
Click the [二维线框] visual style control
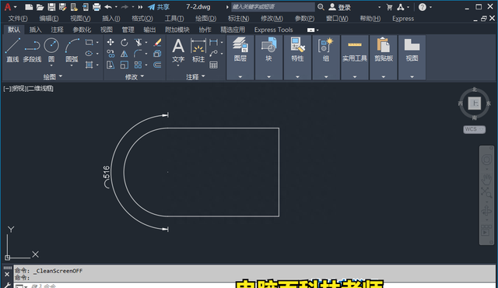(x=40, y=89)
